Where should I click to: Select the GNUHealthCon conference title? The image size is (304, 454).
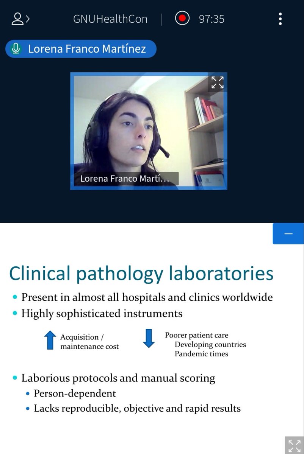[110, 19]
